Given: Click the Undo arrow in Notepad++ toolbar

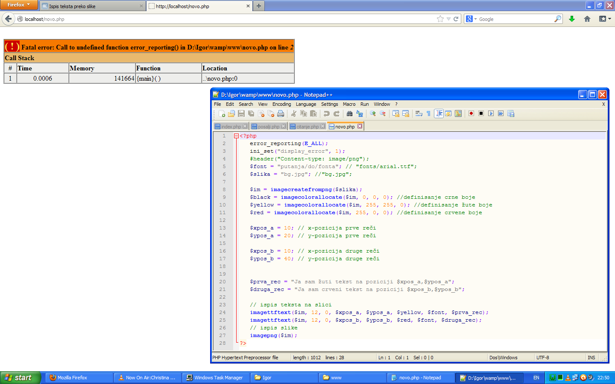Looking at the screenshot, I should (x=327, y=113).
